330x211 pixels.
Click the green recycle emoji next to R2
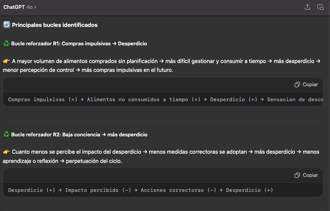tap(6, 135)
